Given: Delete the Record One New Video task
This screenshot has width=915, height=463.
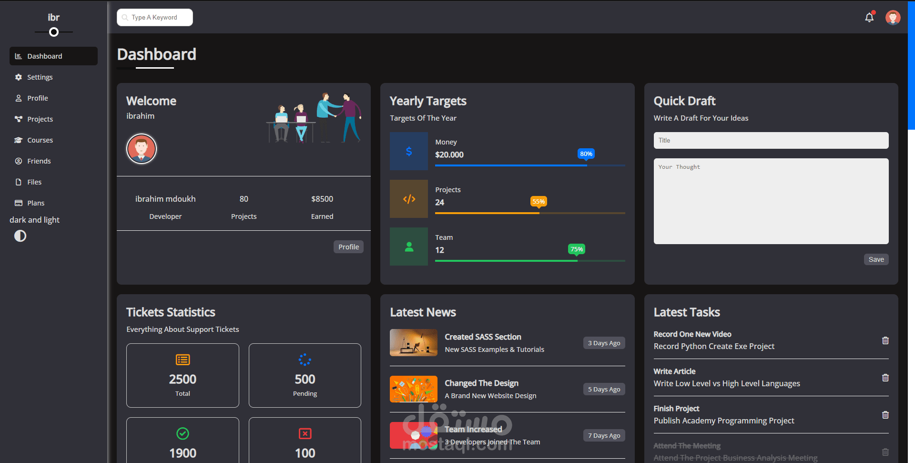Looking at the screenshot, I should coord(885,340).
